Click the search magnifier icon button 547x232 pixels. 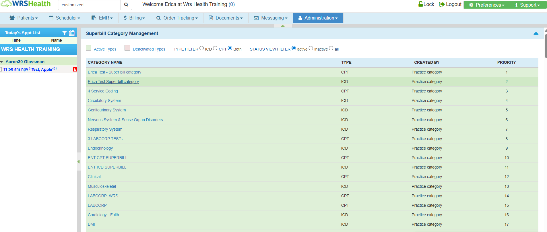click(x=126, y=5)
